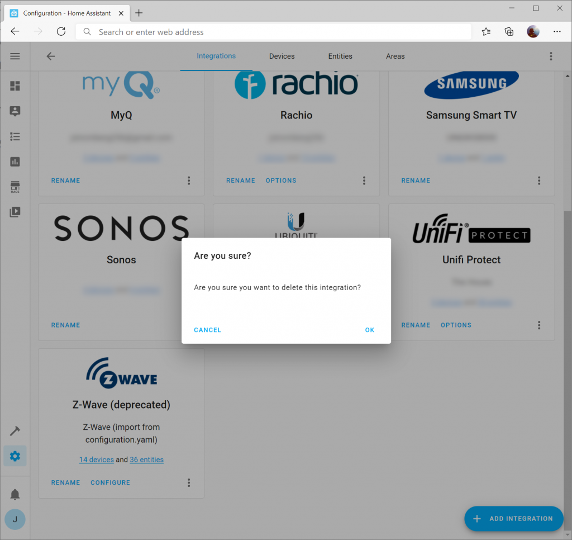Open MyQ card three-dot menu
This screenshot has width=572, height=540.
click(x=189, y=181)
